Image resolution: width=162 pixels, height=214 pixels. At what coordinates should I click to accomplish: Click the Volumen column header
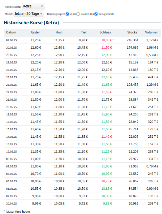click(152, 32)
